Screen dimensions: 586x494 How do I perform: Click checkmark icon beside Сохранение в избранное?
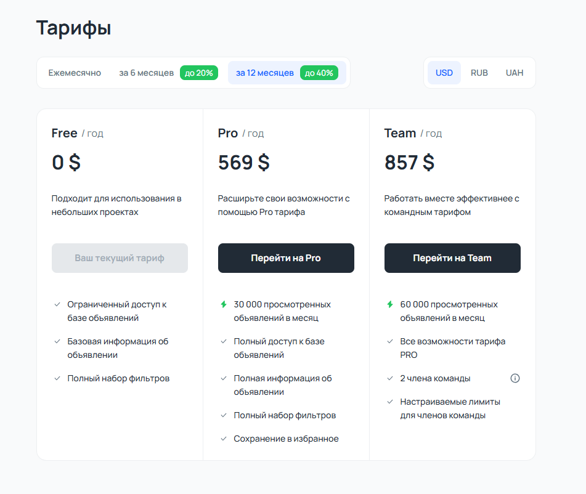[x=224, y=439]
